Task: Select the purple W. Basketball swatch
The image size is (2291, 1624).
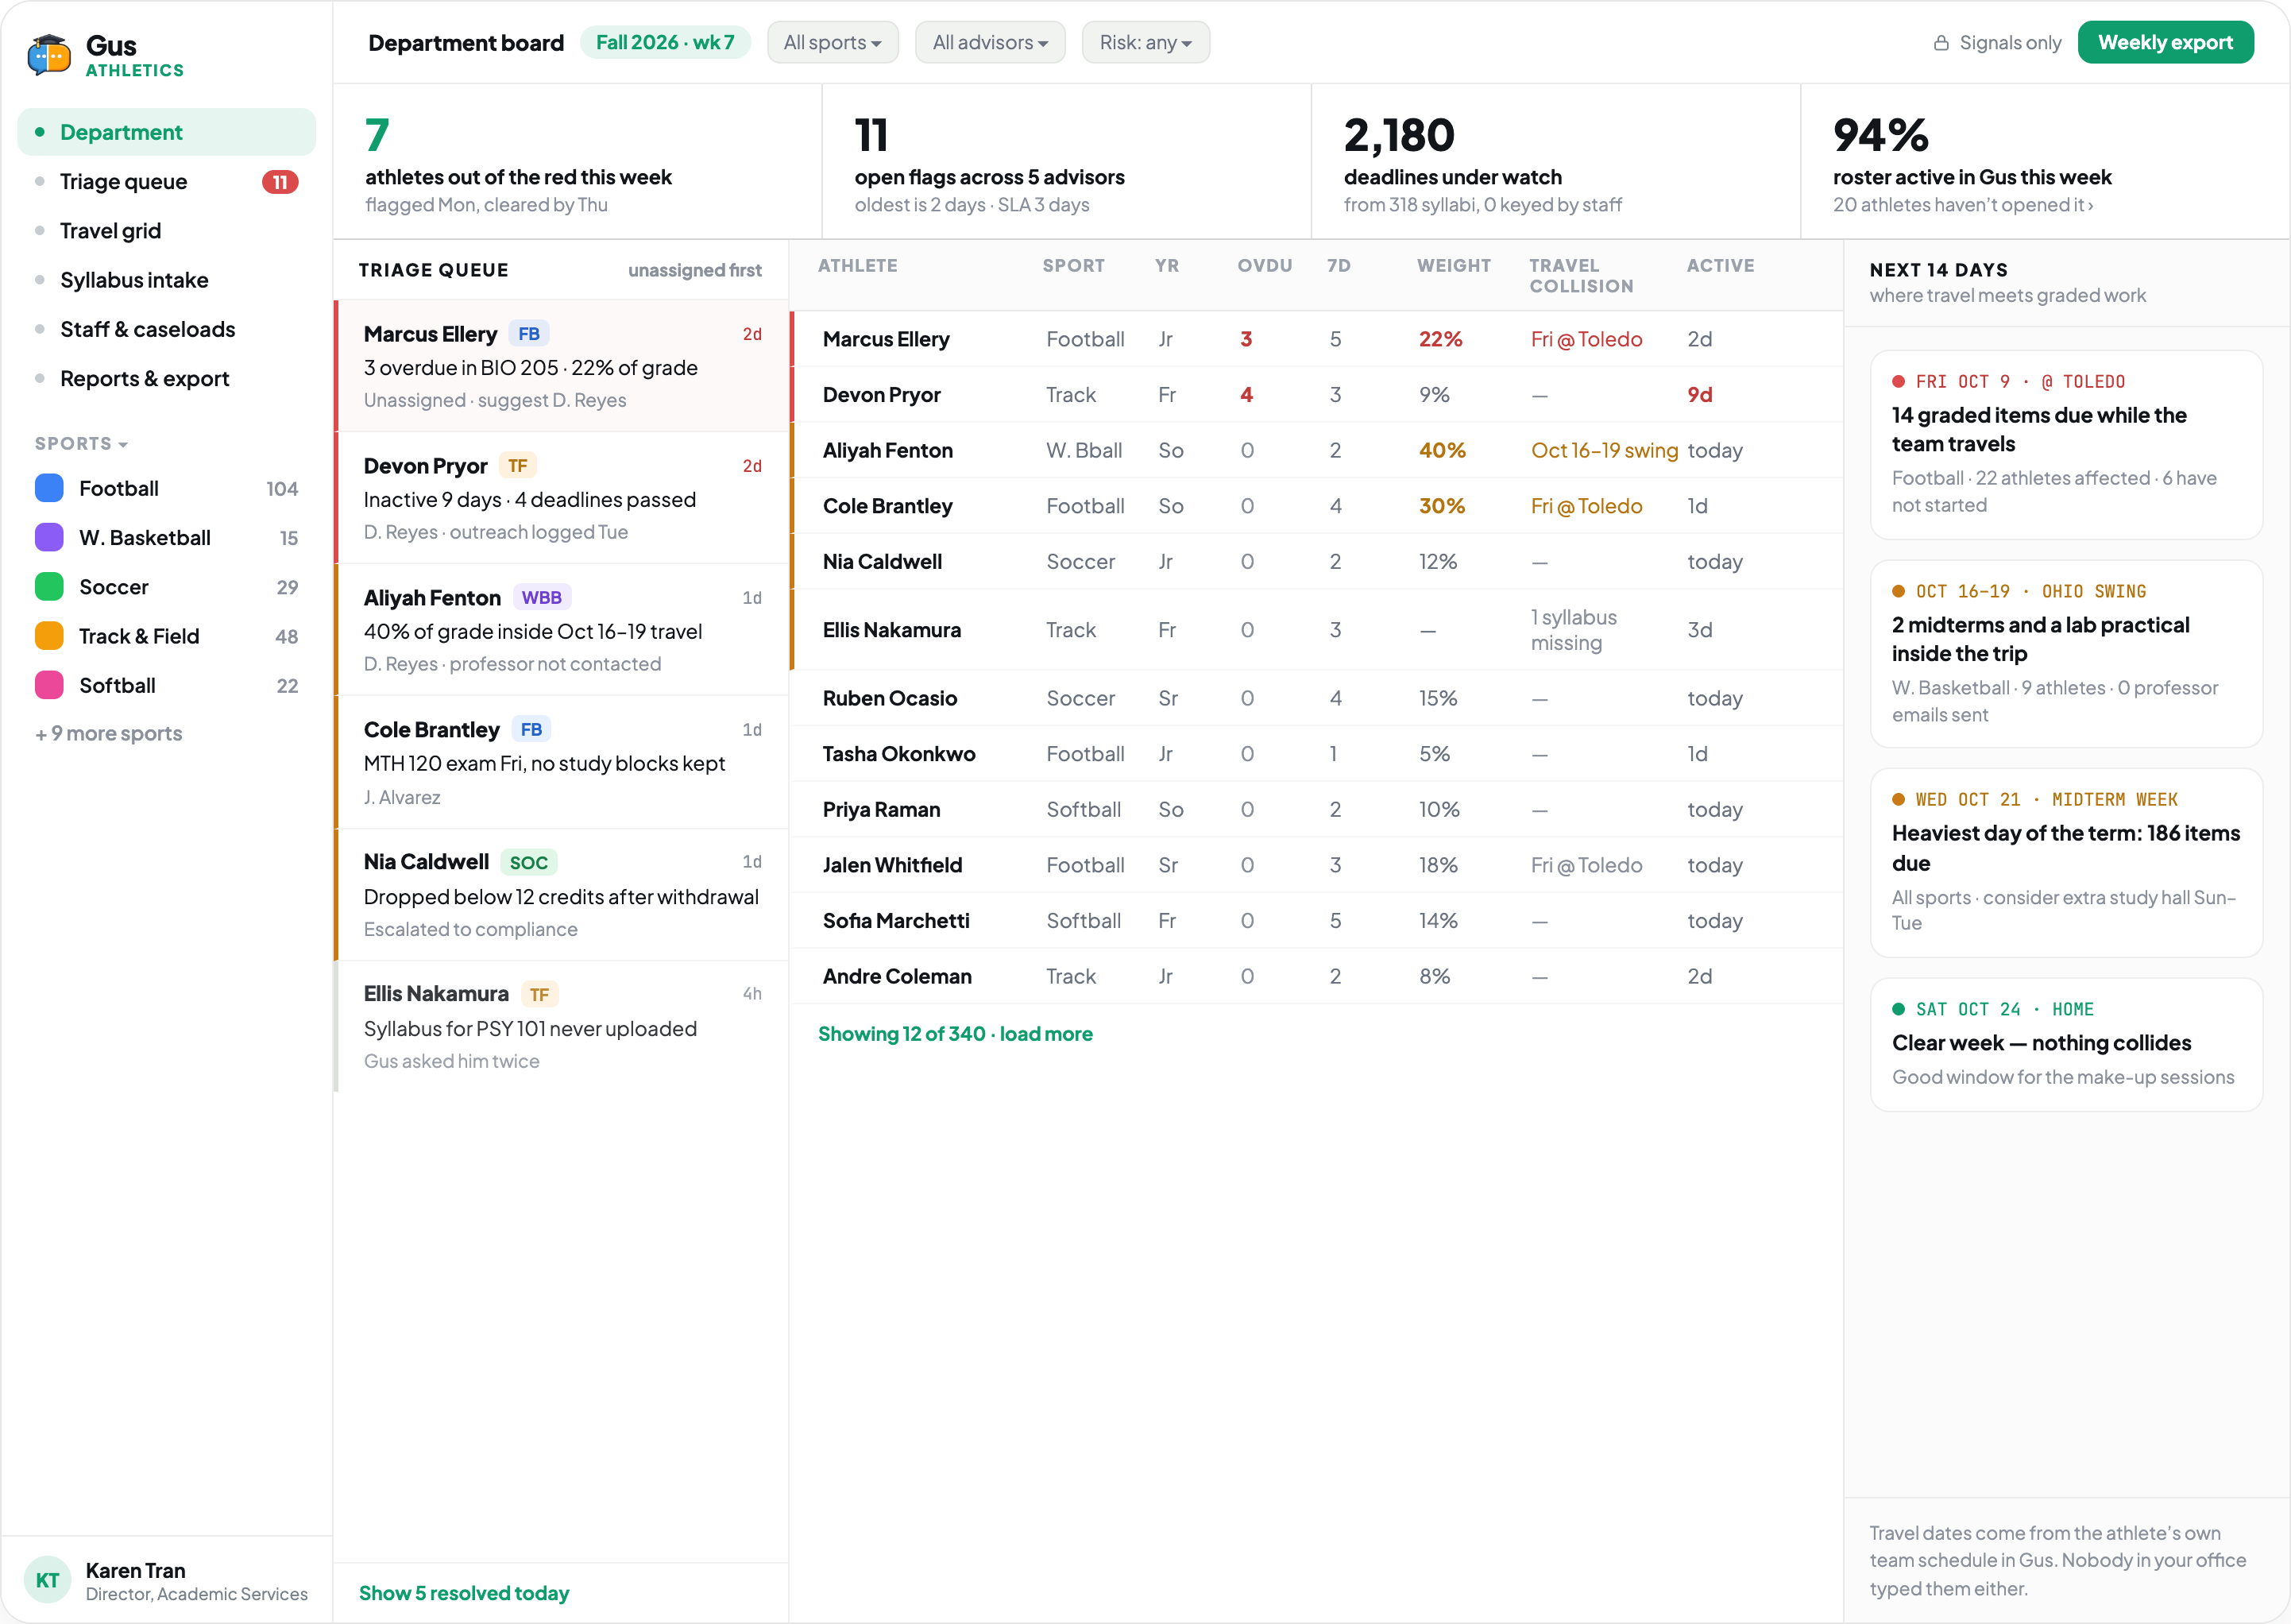Action: (49, 538)
